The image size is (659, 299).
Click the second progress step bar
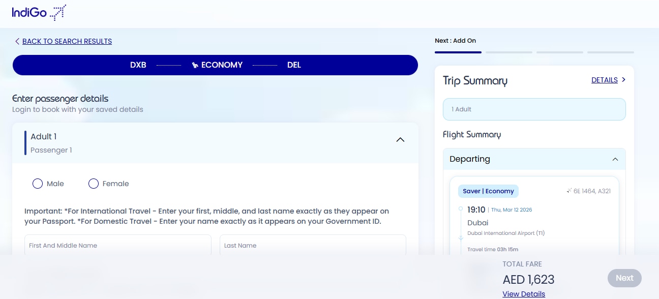pyautogui.click(x=508, y=52)
